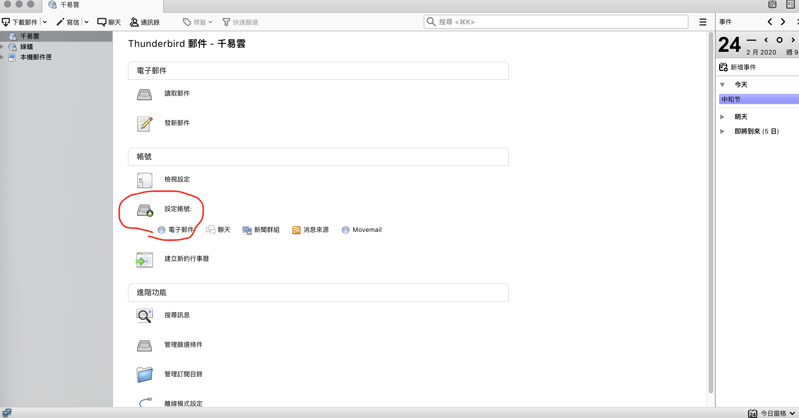Image resolution: width=799 pixels, height=418 pixels.
Task: Click the 發新郵件 pencil icon
Action: click(145, 123)
